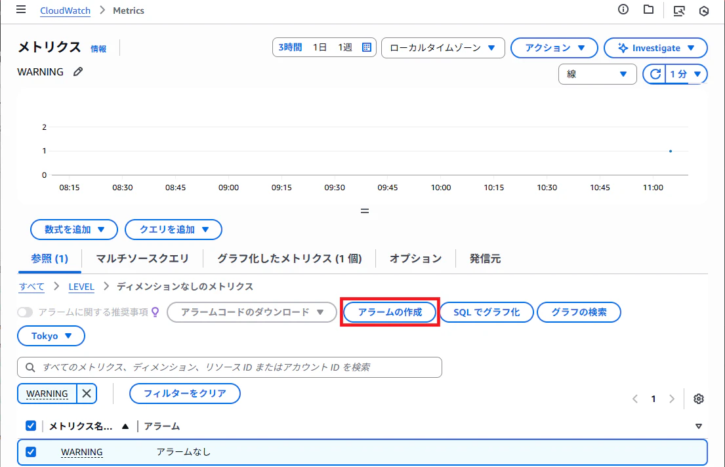The width and height of the screenshot is (725, 467).
Task: Click the search magnifier icon
Action: click(31, 367)
